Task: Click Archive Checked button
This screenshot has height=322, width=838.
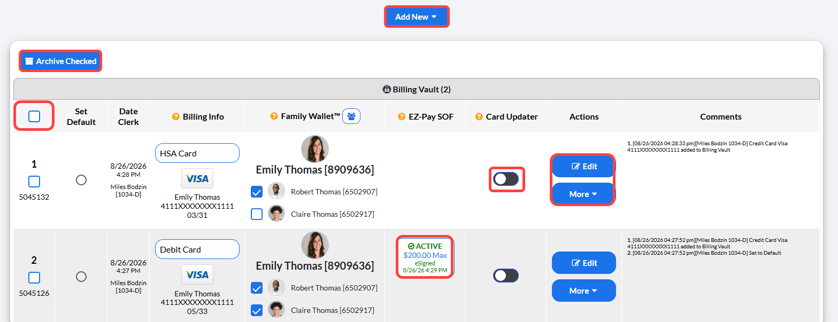Action: [x=60, y=61]
